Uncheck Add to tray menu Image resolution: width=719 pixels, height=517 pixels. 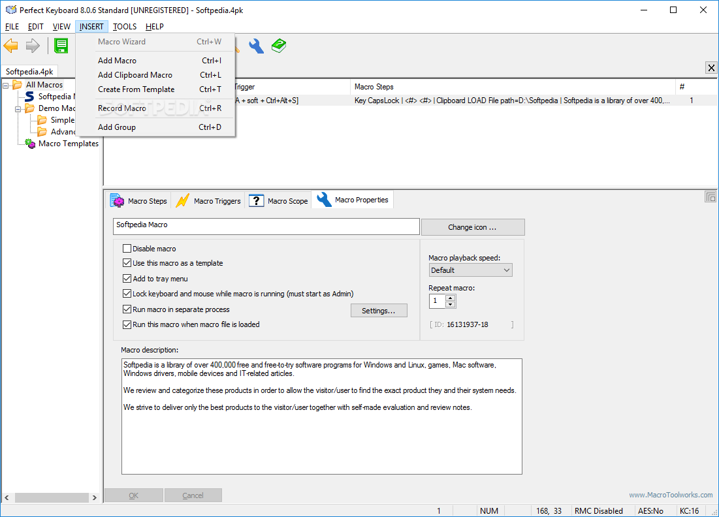(127, 278)
